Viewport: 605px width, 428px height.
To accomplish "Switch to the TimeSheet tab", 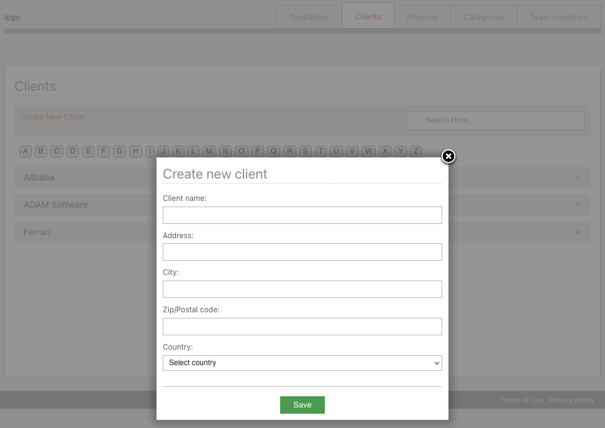I will point(308,17).
